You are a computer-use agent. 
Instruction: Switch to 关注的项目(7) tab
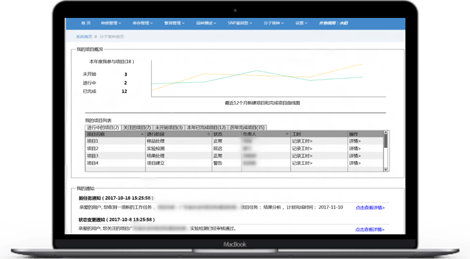pos(136,128)
